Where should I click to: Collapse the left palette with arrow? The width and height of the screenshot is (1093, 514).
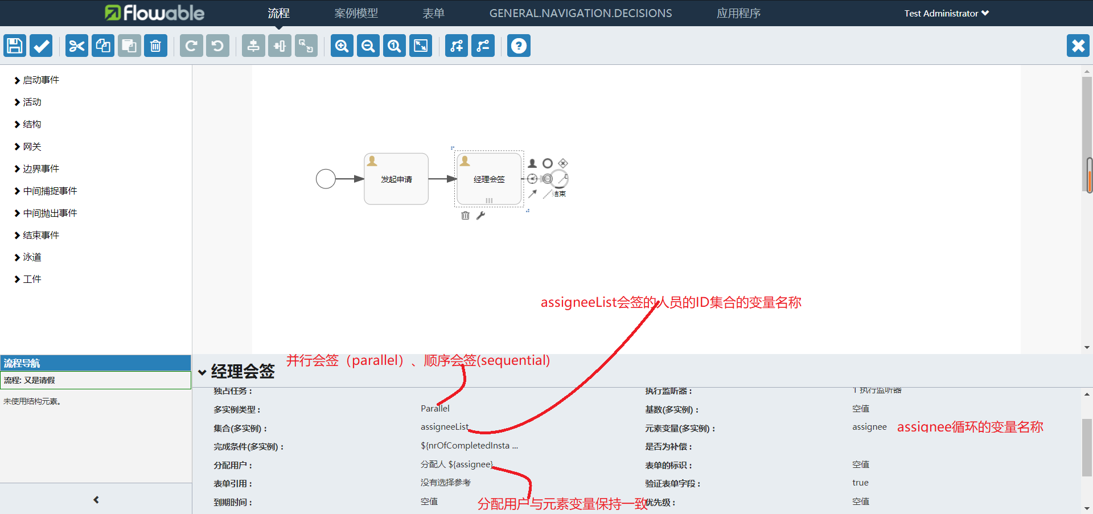point(96,500)
